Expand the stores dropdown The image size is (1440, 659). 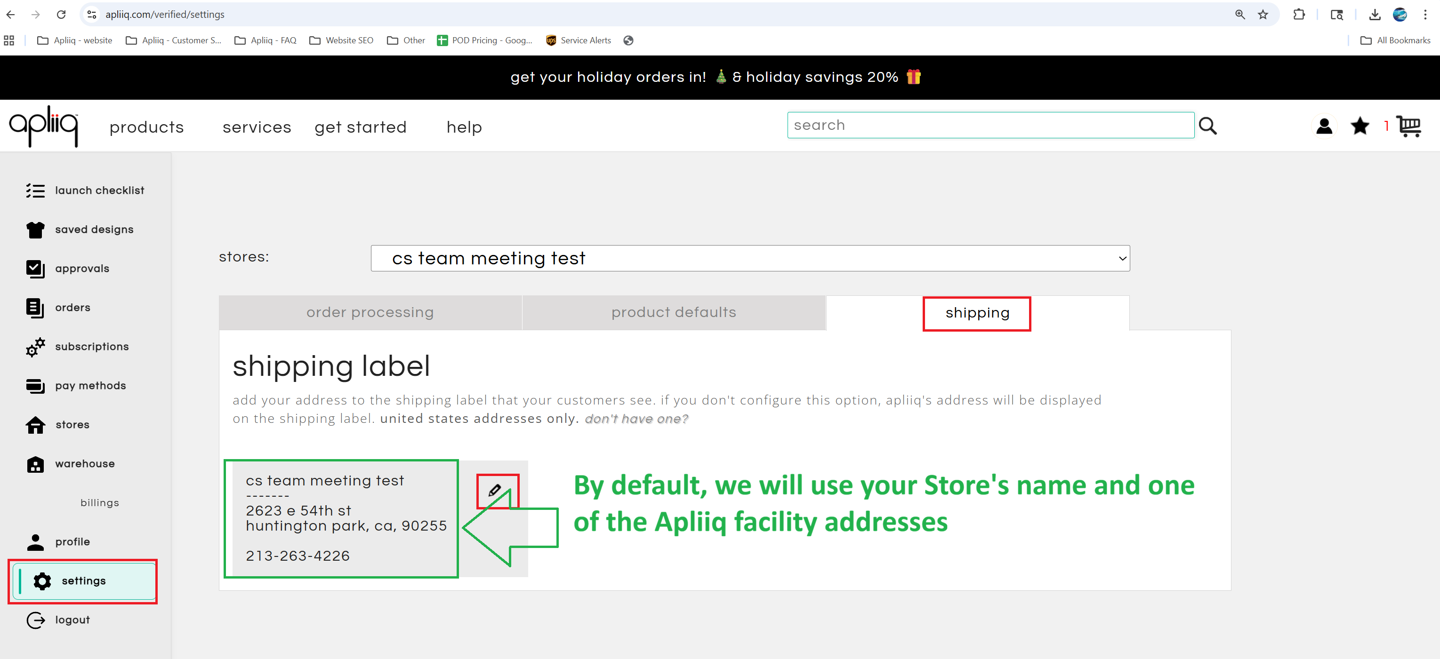pos(749,259)
